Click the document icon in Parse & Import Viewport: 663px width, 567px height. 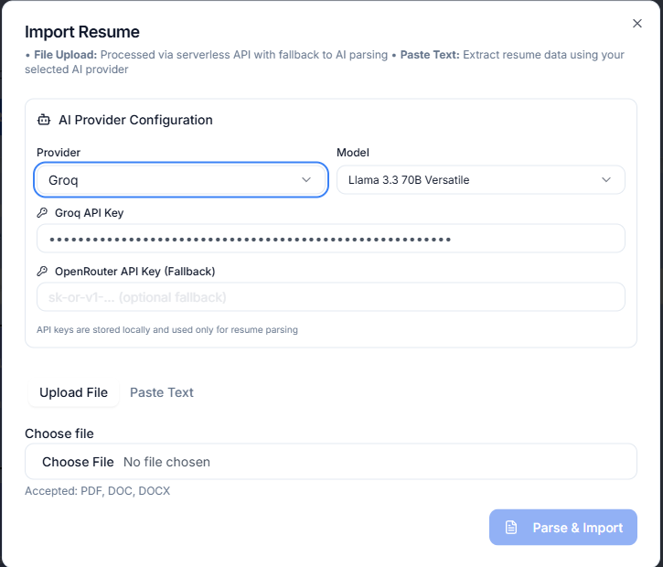tap(511, 528)
